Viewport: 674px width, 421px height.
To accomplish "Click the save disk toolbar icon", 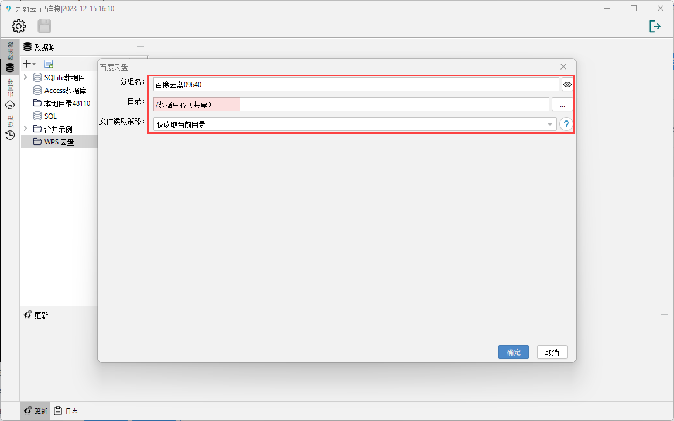I will tap(44, 26).
